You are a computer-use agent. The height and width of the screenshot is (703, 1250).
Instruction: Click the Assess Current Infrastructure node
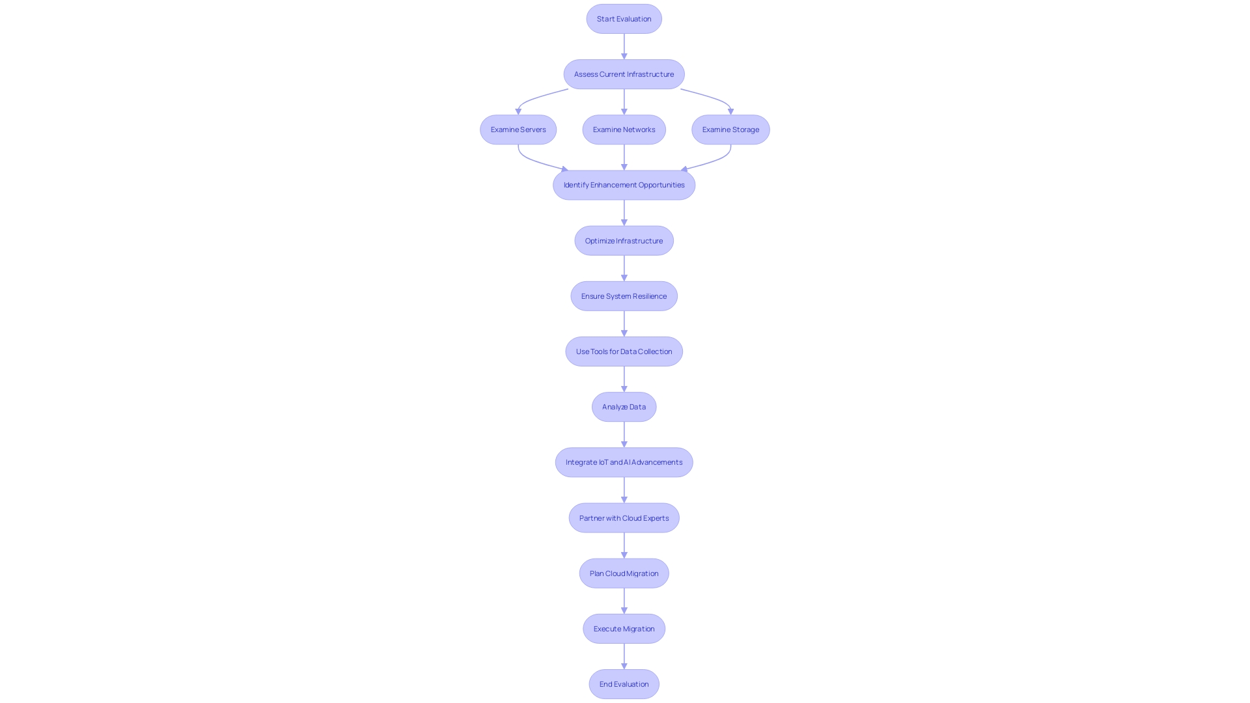tap(624, 74)
